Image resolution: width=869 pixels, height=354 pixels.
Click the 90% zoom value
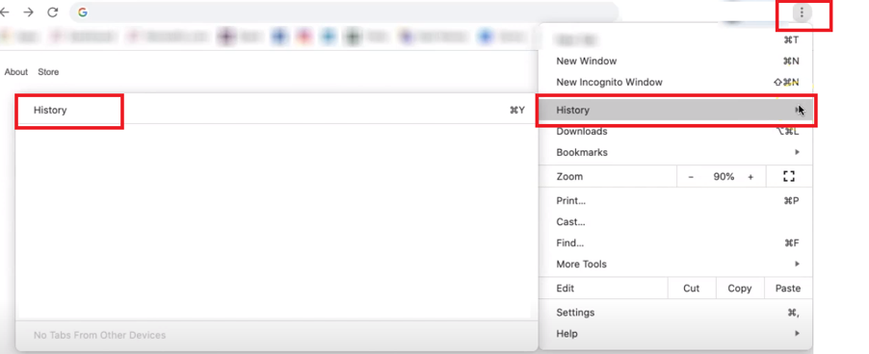[724, 177]
